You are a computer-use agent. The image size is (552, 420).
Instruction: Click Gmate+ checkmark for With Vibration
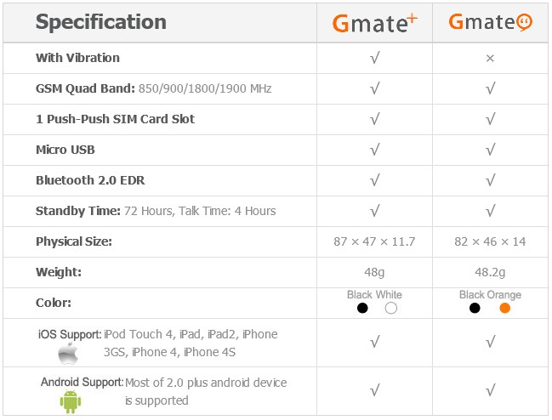375,58
